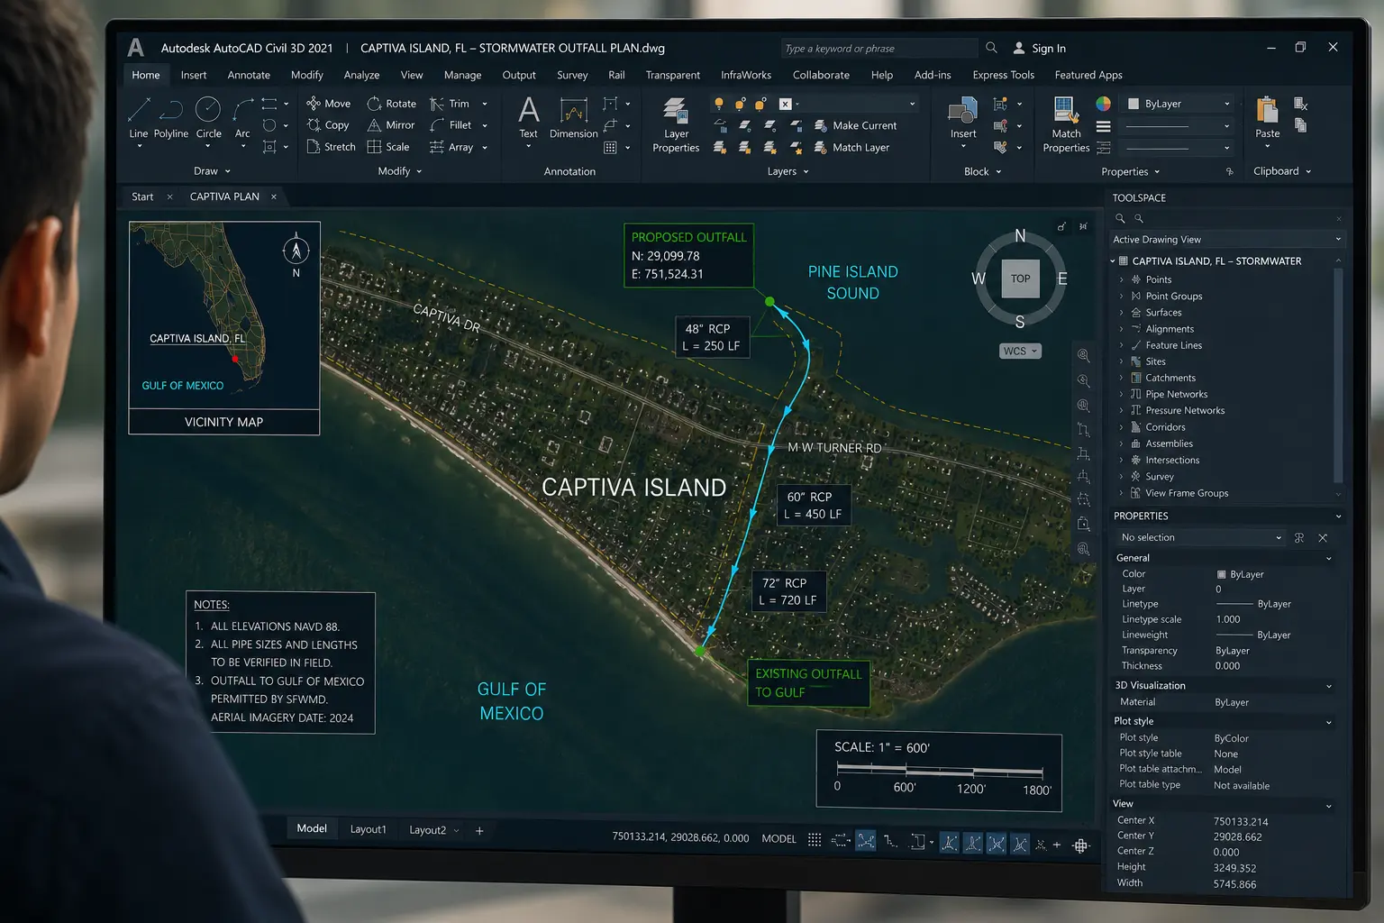Activate the Rotate command
Screen dimensions: 1384x923
click(x=392, y=104)
